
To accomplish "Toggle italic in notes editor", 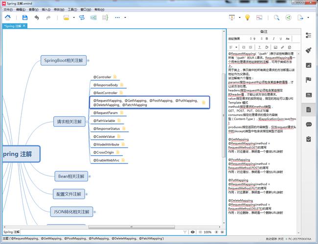I will coord(273,39).
